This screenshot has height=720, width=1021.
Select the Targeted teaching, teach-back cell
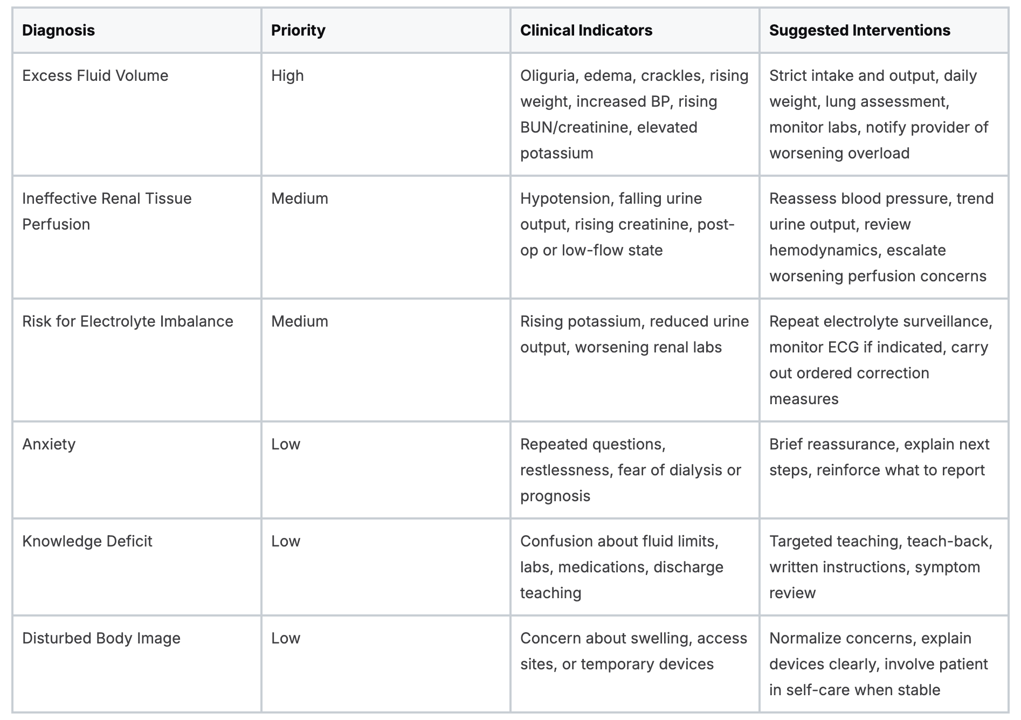(884, 567)
